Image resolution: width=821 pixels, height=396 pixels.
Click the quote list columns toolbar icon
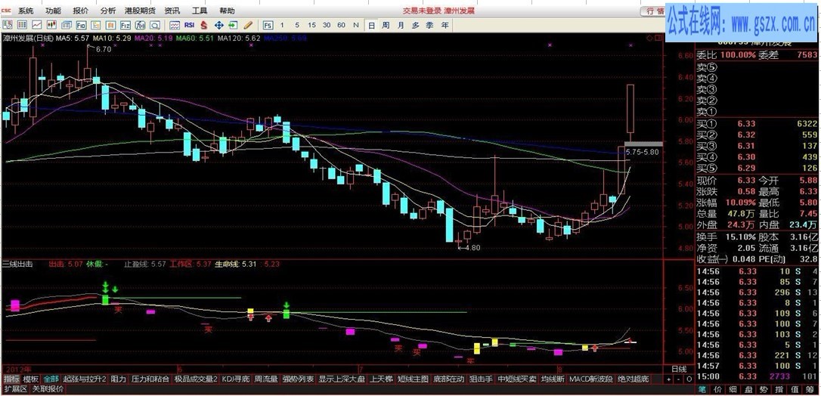(22, 25)
